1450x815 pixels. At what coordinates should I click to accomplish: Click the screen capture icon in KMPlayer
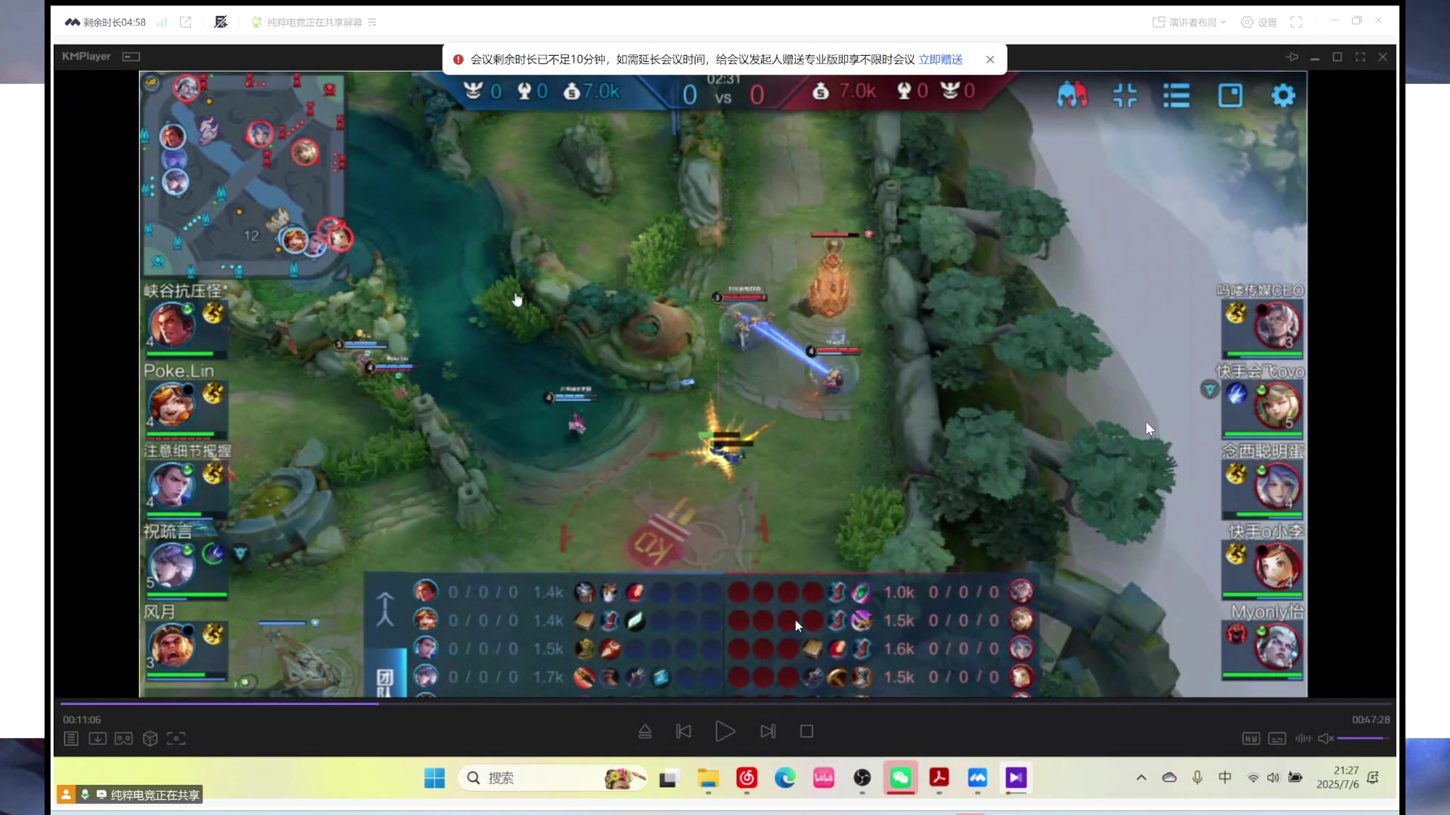point(176,738)
